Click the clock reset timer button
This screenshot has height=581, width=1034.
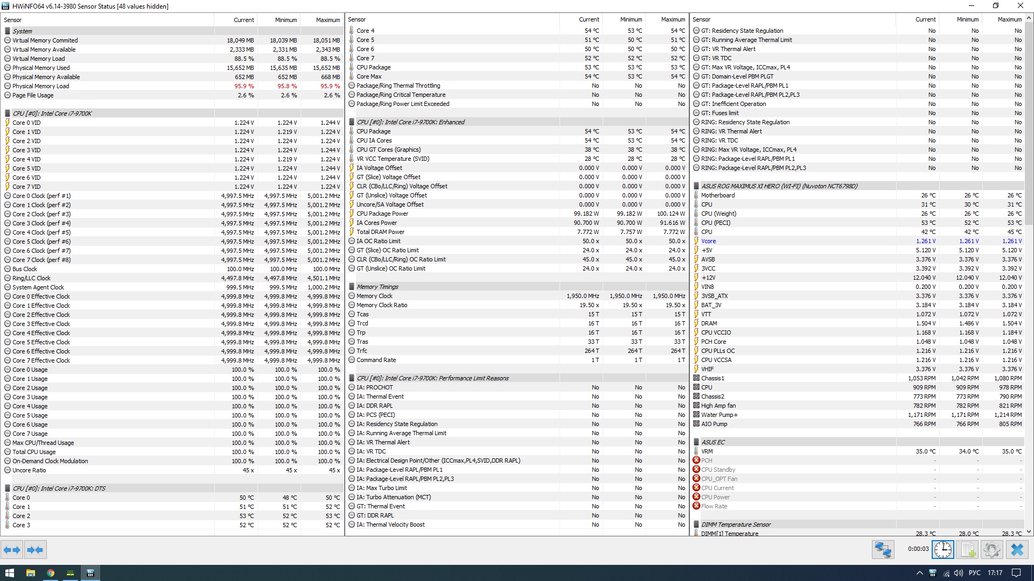pos(943,550)
